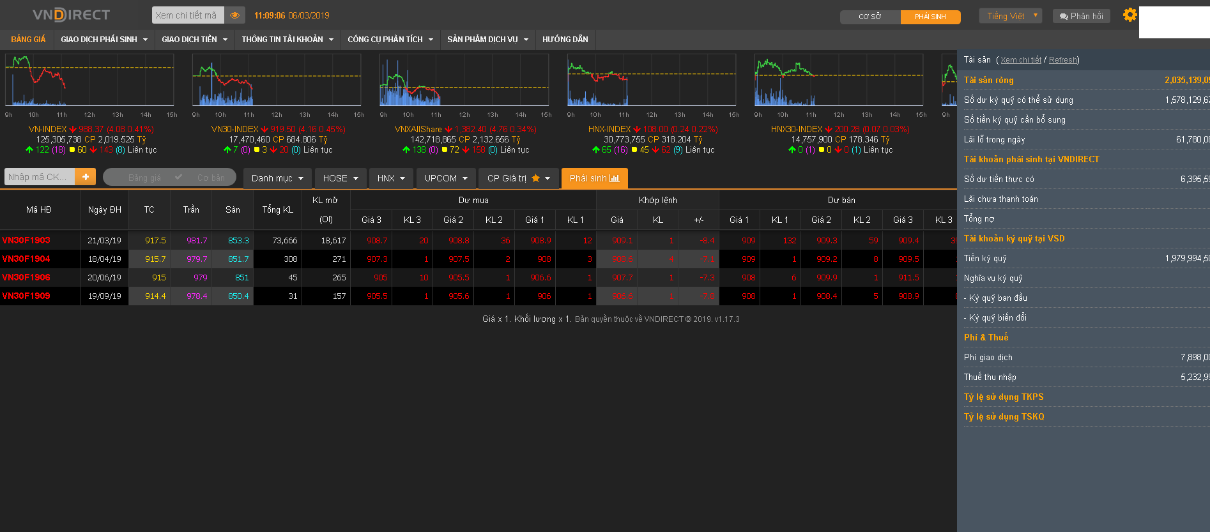Expand the Danh mục dropdown
The height and width of the screenshot is (532, 1210).
tap(277, 178)
